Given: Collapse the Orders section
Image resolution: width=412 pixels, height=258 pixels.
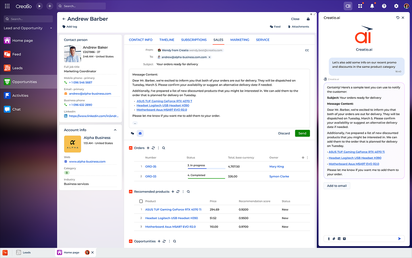Looking at the screenshot, I should coord(131,148).
